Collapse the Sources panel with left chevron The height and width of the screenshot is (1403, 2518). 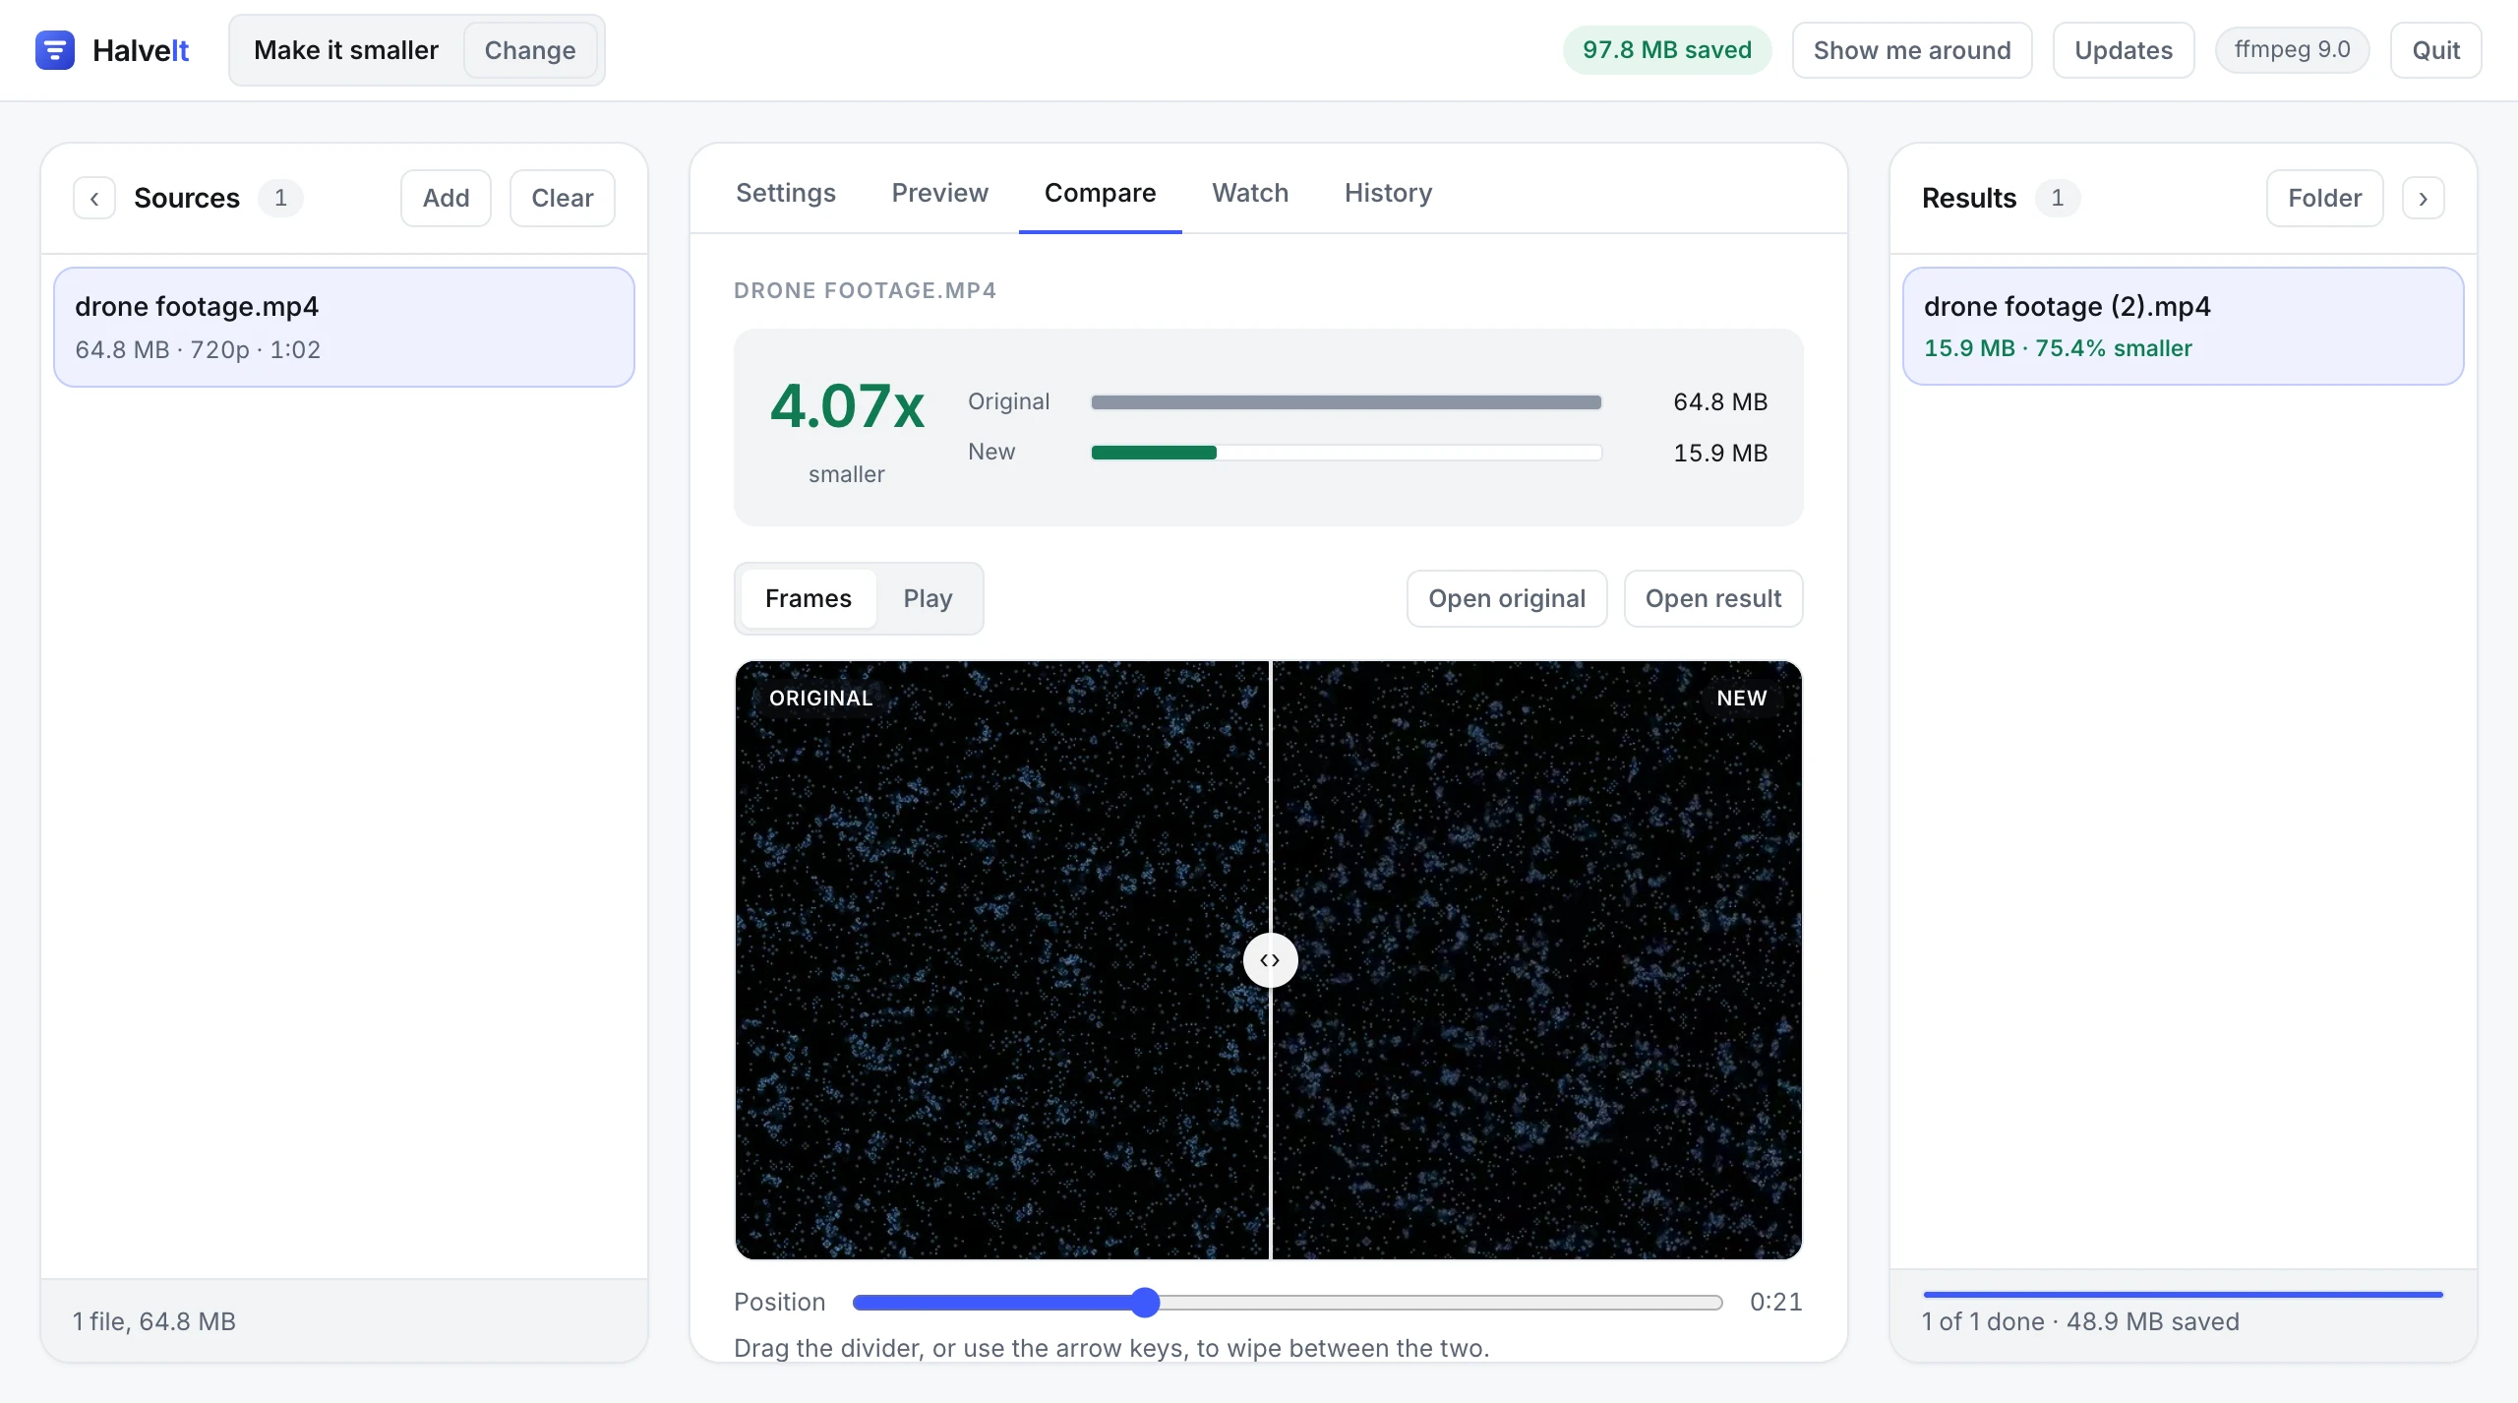(94, 198)
